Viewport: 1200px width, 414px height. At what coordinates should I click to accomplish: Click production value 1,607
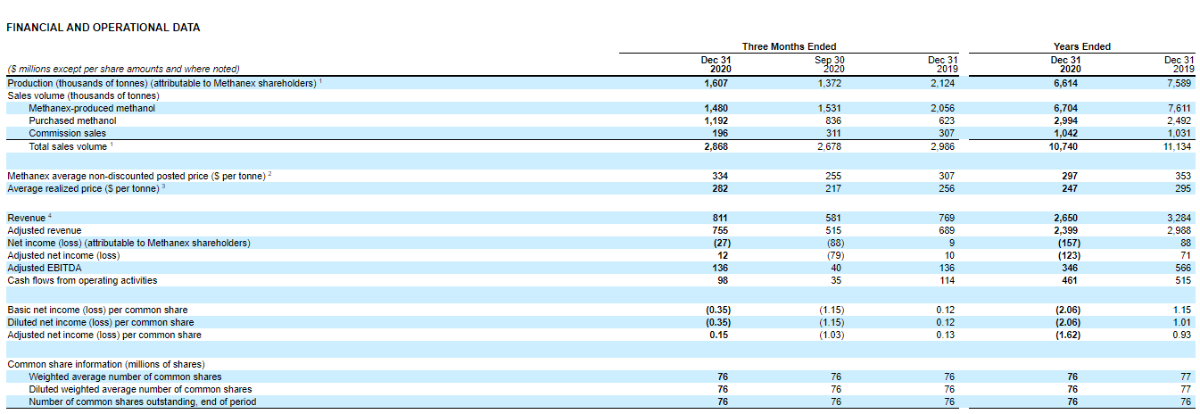click(x=716, y=83)
